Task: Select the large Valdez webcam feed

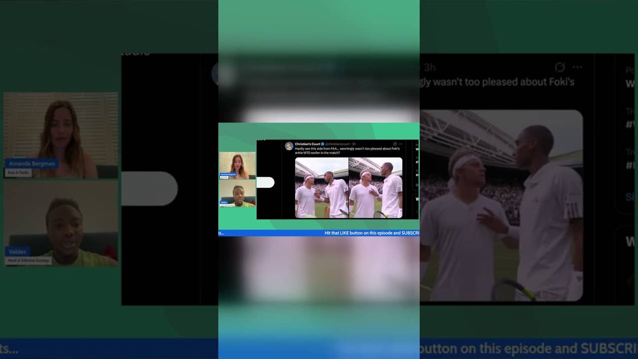Action: point(61,223)
